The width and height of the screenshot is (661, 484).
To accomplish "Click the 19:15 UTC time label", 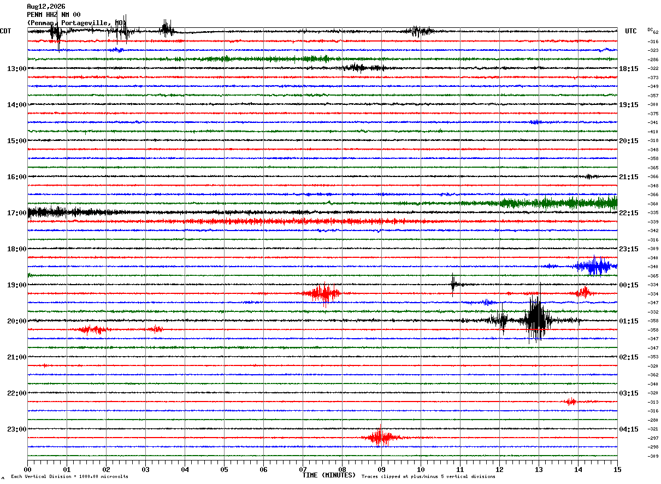I will coord(629,105).
